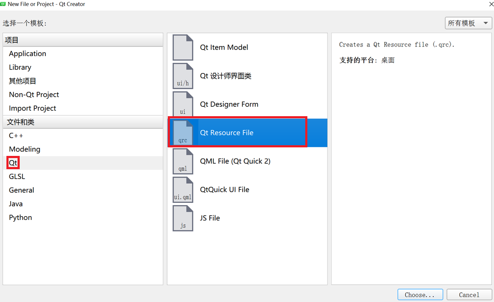Select Python category
The image size is (494, 302).
pyautogui.click(x=83, y=218)
